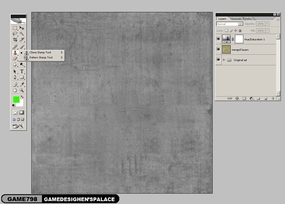Click the Clone Stamp tool in toolbox

point(15,53)
